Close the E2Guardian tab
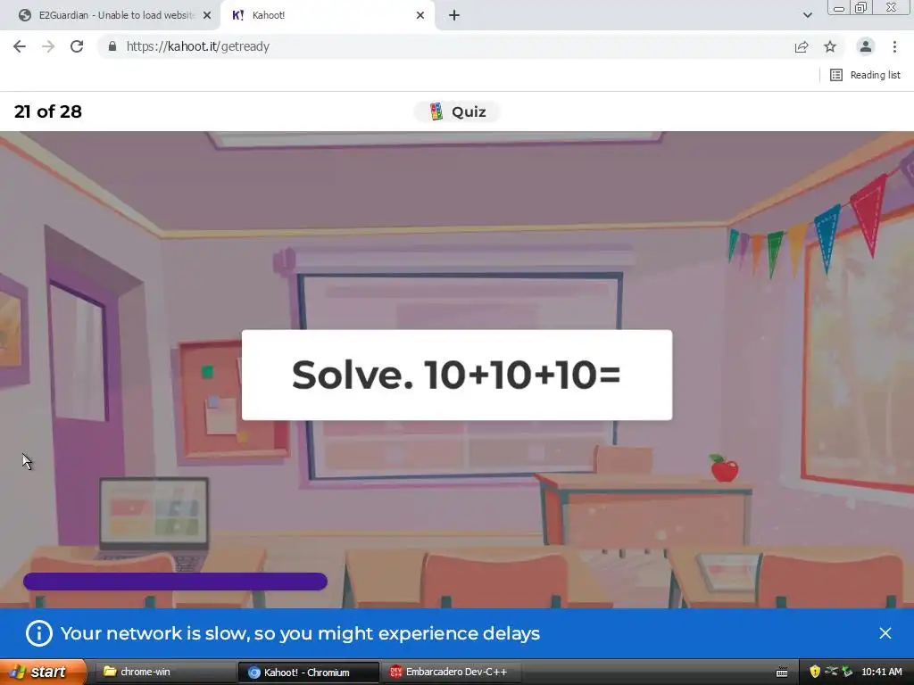Screen dimensions: 914x685 [x=207, y=15]
